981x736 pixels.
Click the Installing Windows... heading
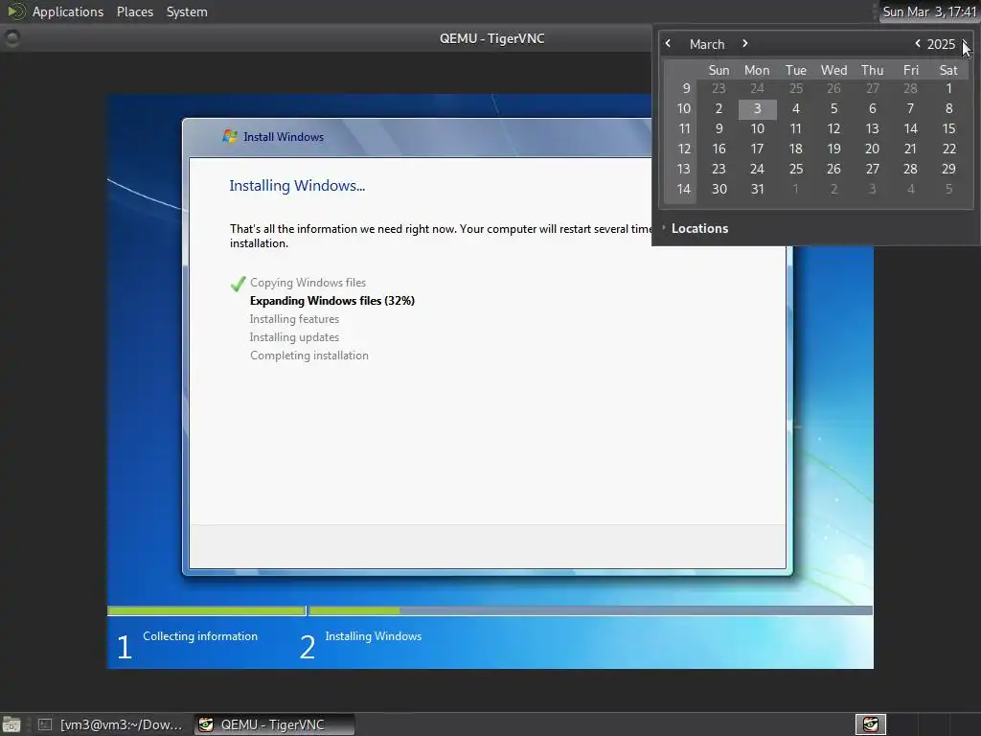tap(297, 186)
